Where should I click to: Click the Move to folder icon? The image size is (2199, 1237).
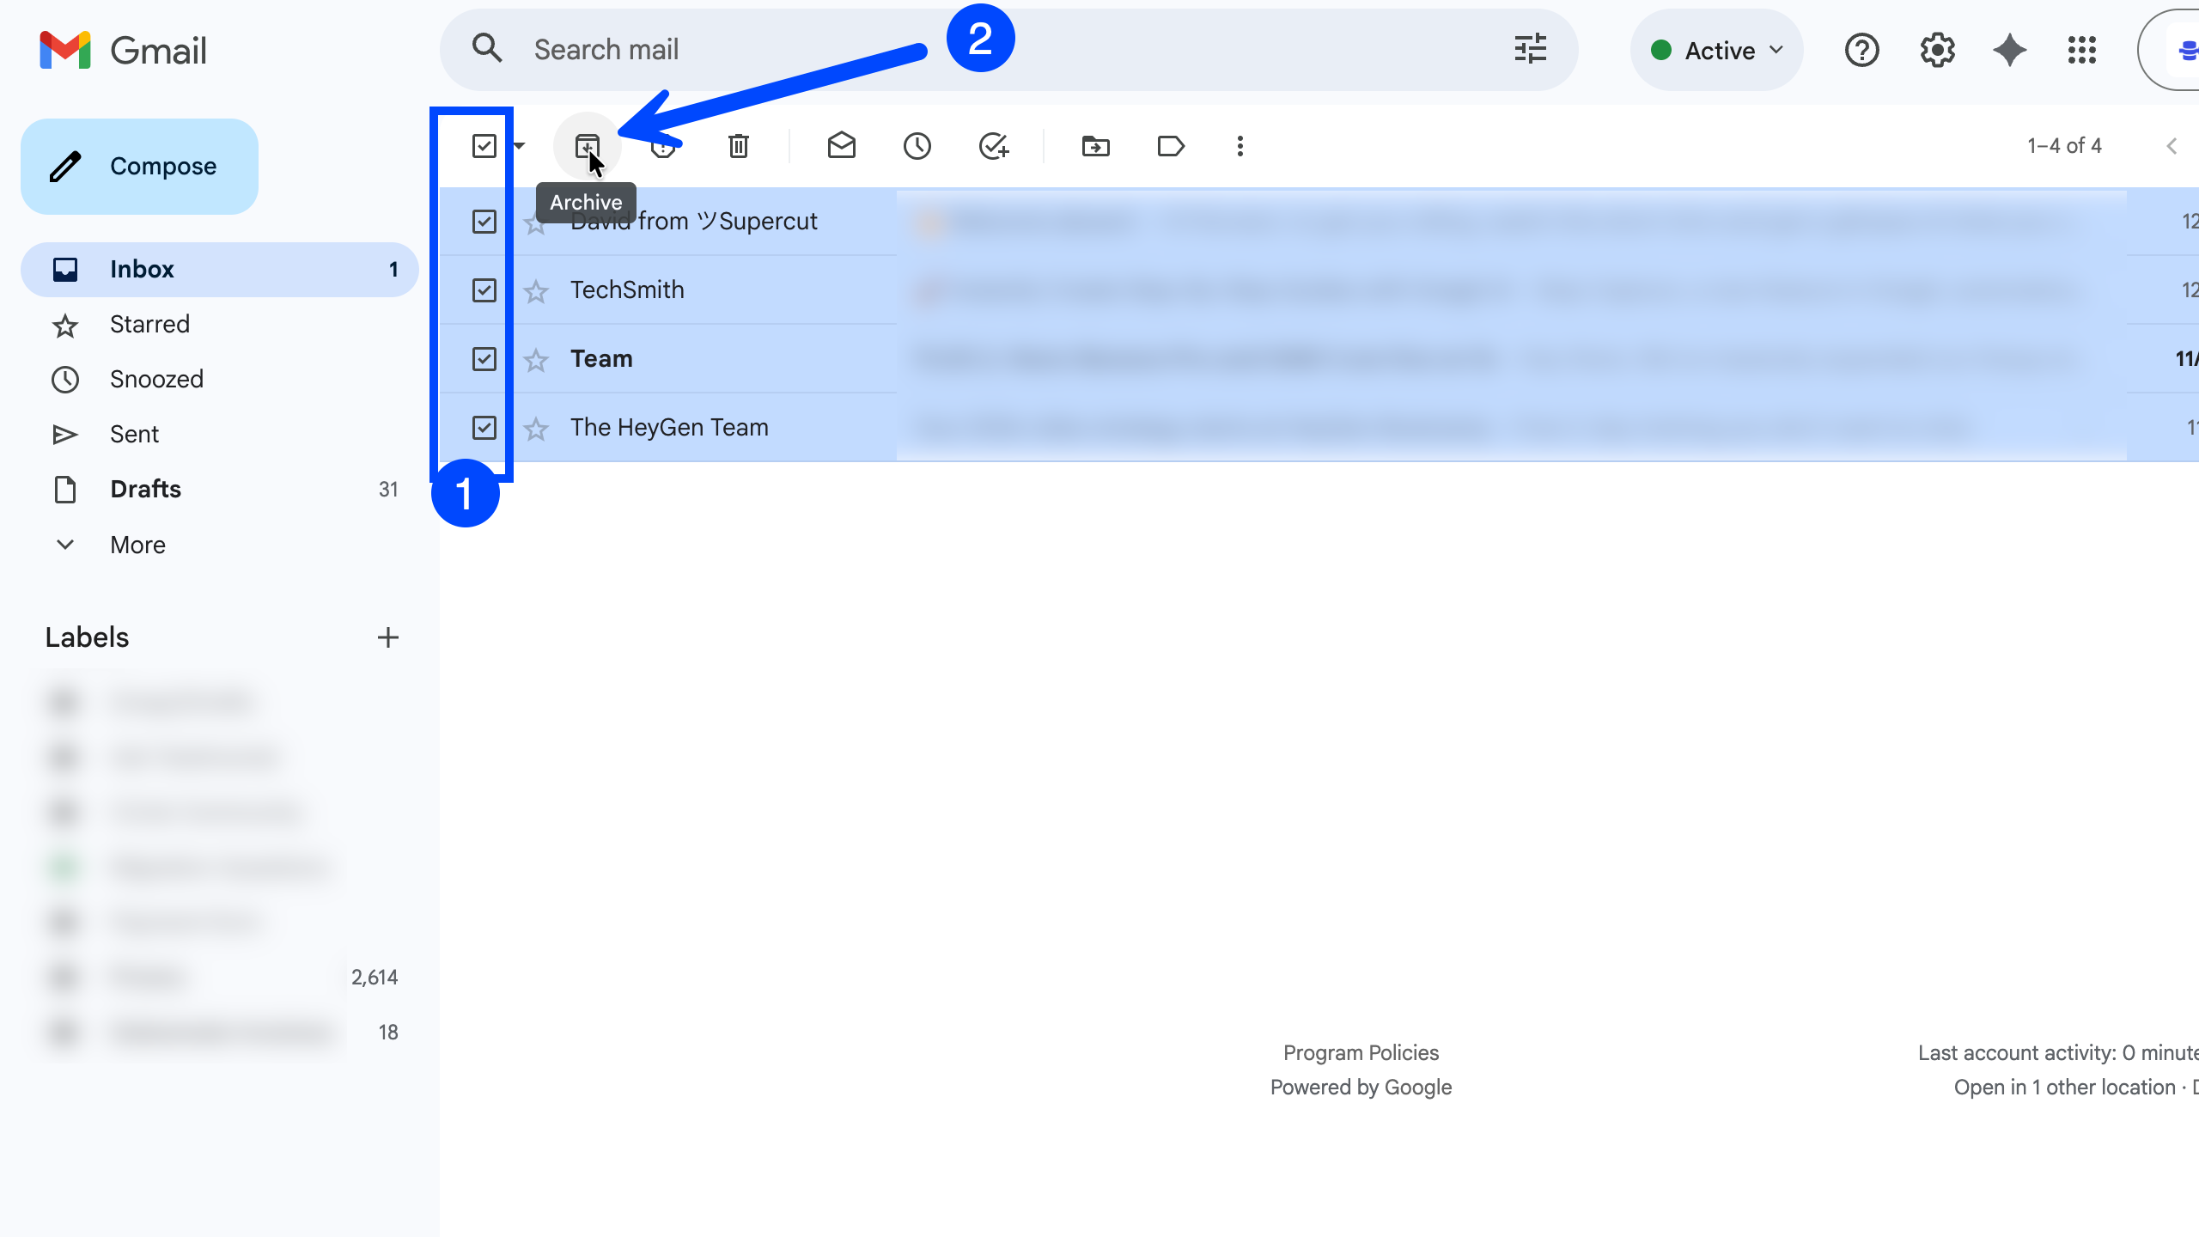pos(1095,146)
